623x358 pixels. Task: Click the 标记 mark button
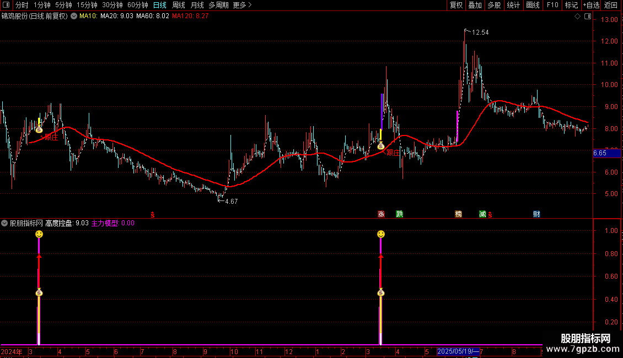[571, 5]
